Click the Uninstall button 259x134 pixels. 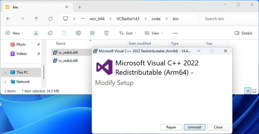pos(194,127)
